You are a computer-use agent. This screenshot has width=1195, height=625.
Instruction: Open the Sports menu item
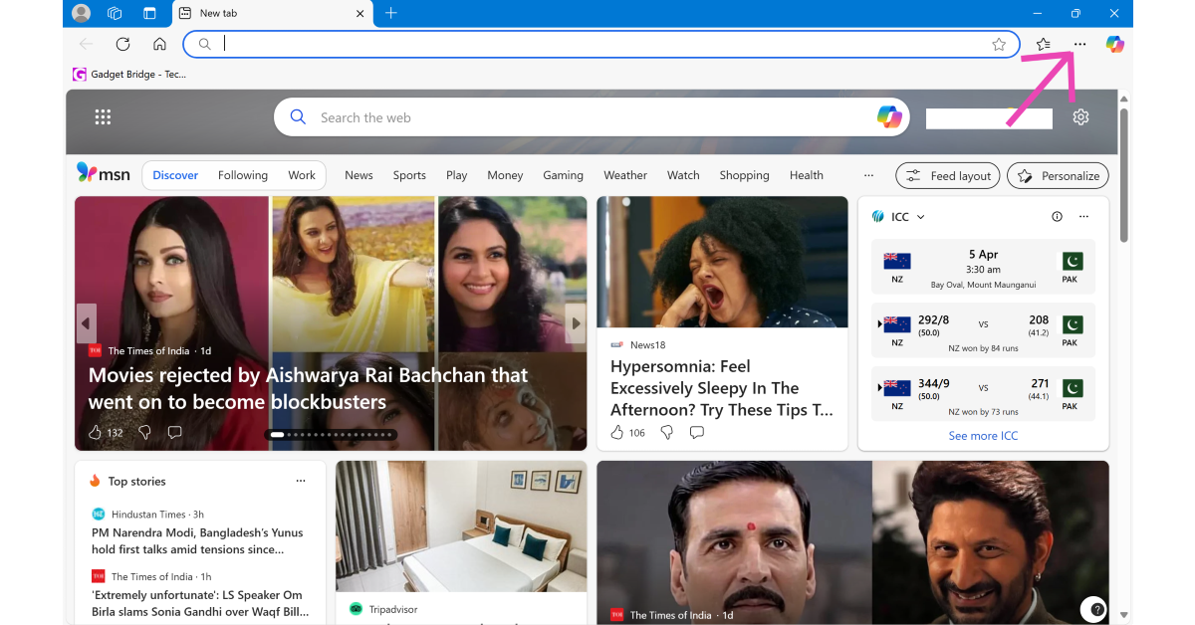click(409, 175)
